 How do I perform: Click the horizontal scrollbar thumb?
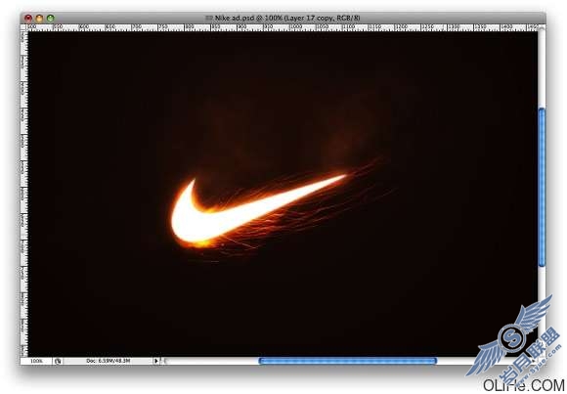(348, 361)
